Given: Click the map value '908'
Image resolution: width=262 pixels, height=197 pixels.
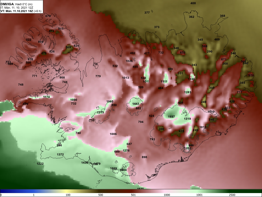Looking at the screenshot, I should (62, 77).
